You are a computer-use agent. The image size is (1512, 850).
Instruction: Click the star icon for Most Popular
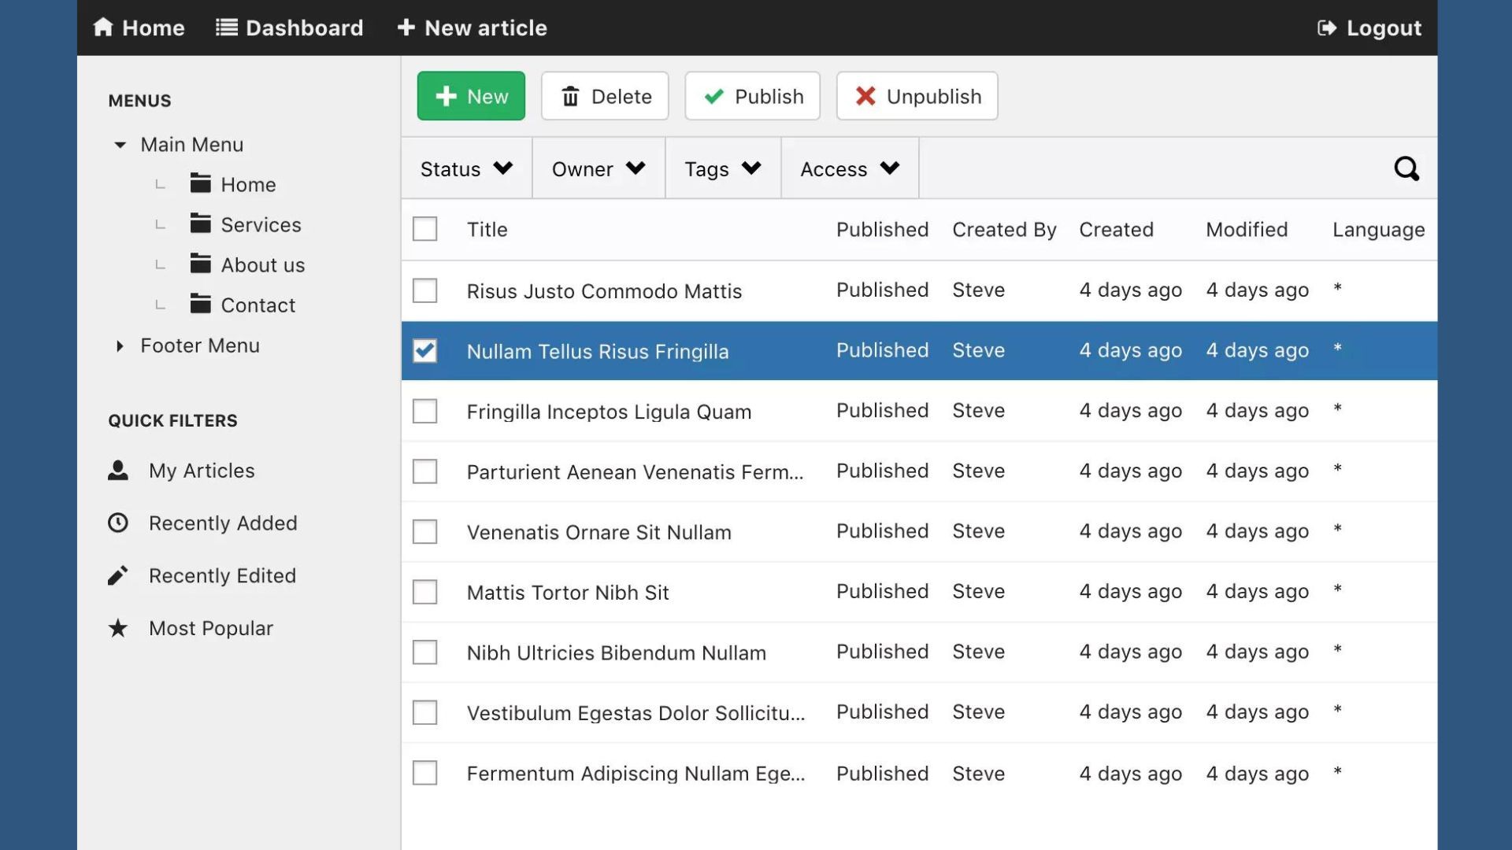[118, 628]
